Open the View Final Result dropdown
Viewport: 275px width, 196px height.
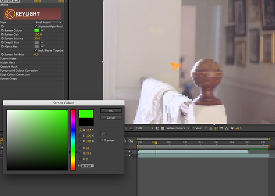pos(48,22)
